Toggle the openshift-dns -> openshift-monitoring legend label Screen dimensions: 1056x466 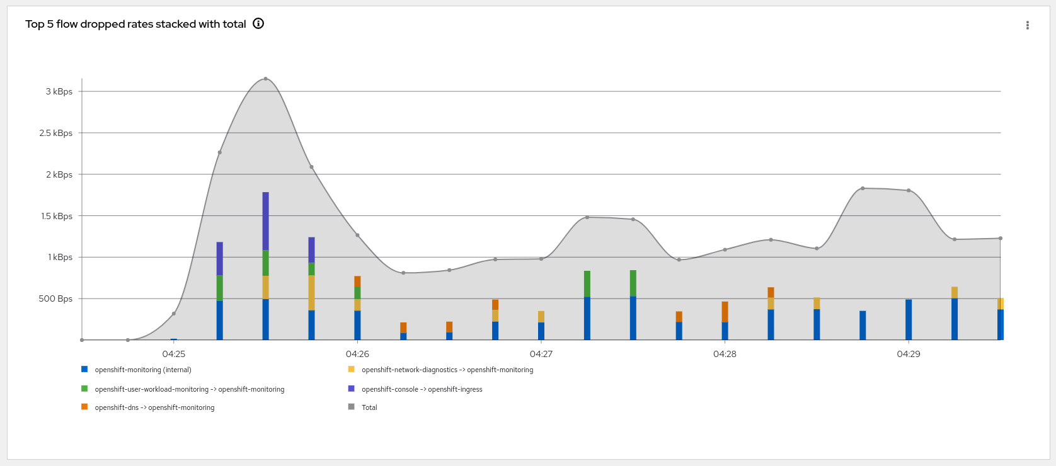point(154,407)
